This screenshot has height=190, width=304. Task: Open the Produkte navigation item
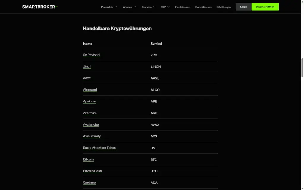point(107,7)
